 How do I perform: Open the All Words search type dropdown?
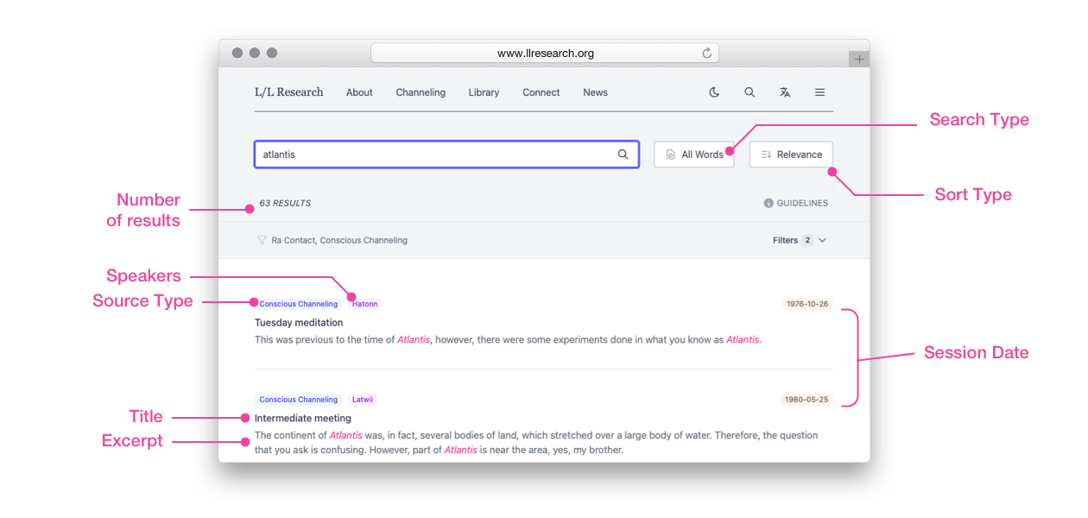tap(693, 155)
